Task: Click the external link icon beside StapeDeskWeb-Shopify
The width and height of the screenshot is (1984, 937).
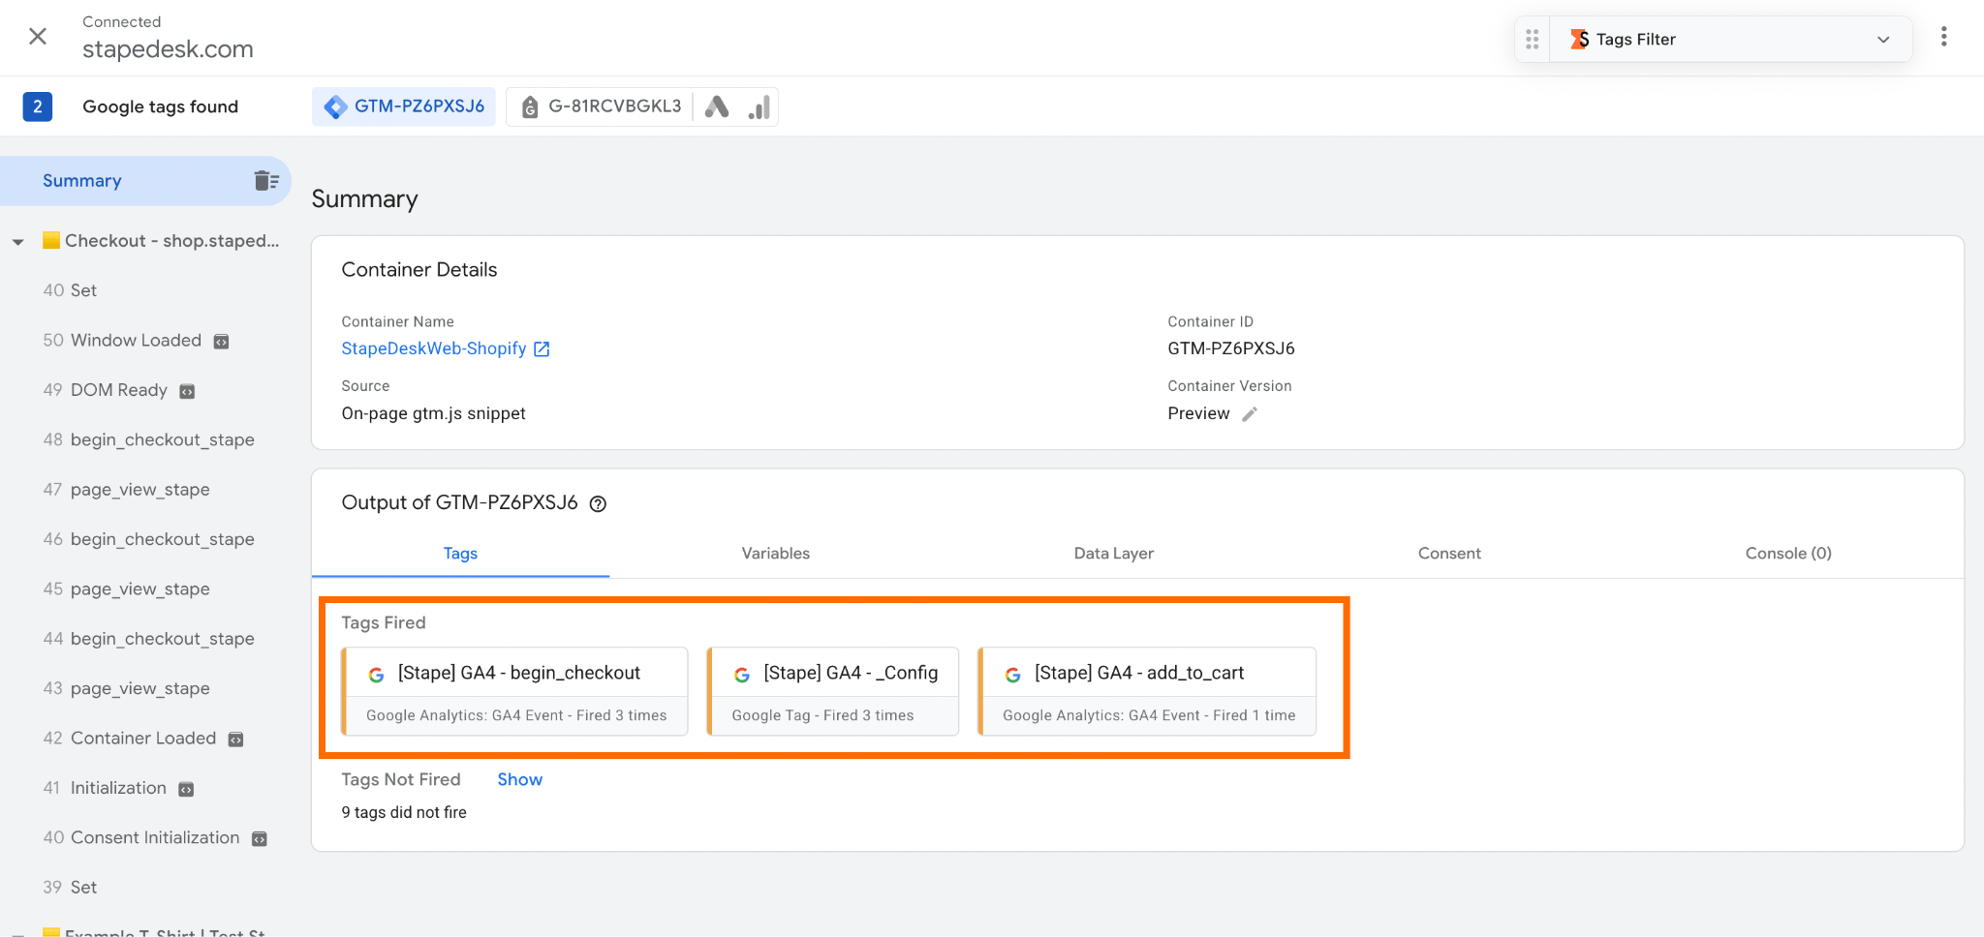Action: (x=542, y=349)
